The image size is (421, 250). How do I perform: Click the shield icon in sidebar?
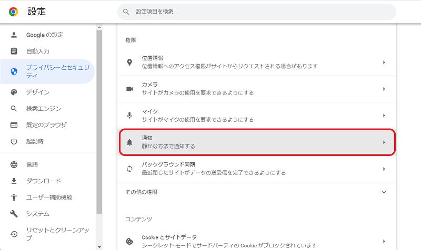(14, 72)
